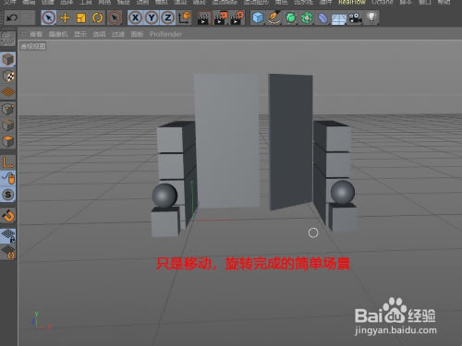This screenshot has height=346, width=462.
Task: Click the Undo arrow icon
Action: pyautogui.click(x=12, y=18)
